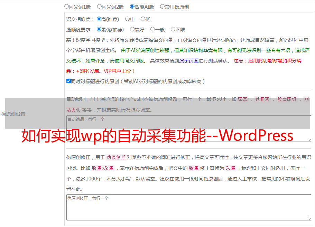
Task: Set 通顺度要求 to 一般
Action: point(153,29)
